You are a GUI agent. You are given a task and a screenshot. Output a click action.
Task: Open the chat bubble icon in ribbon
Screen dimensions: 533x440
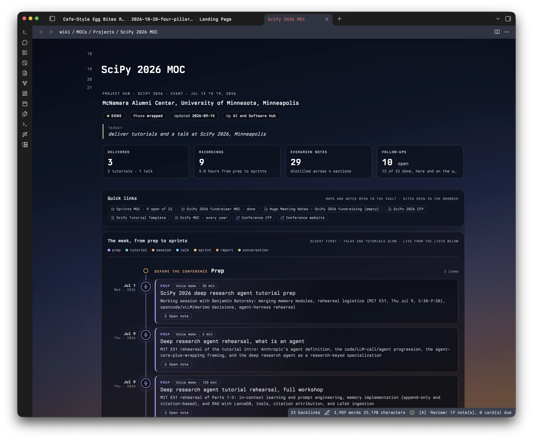tap(25, 43)
